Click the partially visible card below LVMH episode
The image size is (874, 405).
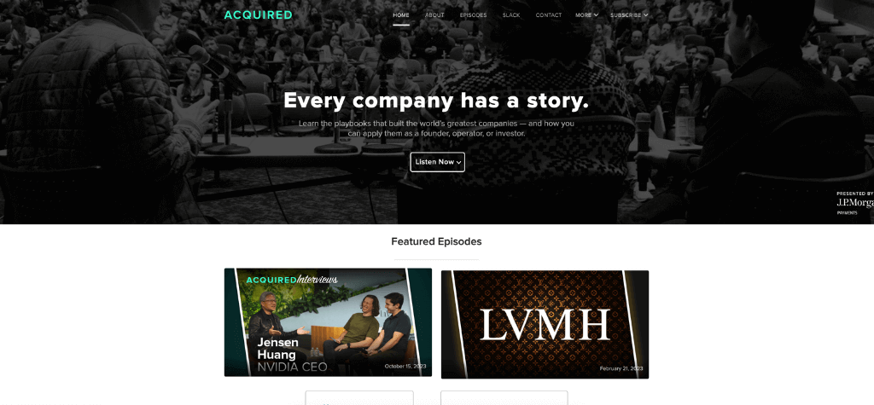click(x=504, y=398)
